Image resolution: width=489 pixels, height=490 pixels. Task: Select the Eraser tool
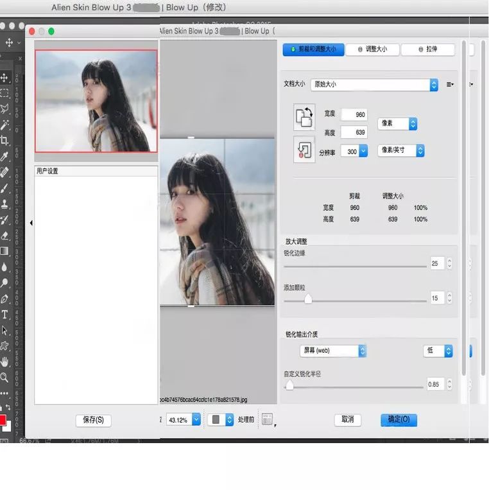[x=4, y=236]
